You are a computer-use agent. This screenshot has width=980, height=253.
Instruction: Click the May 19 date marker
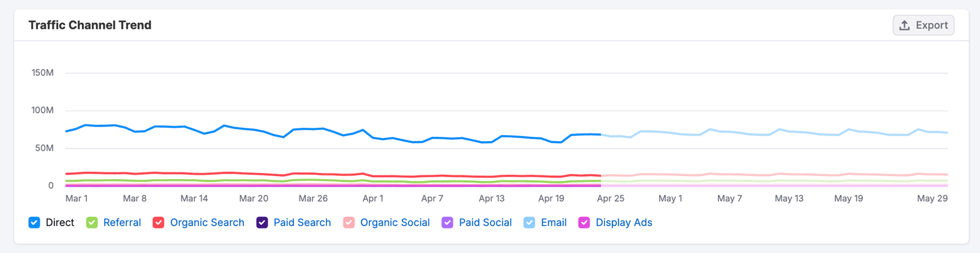click(x=848, y=199)
